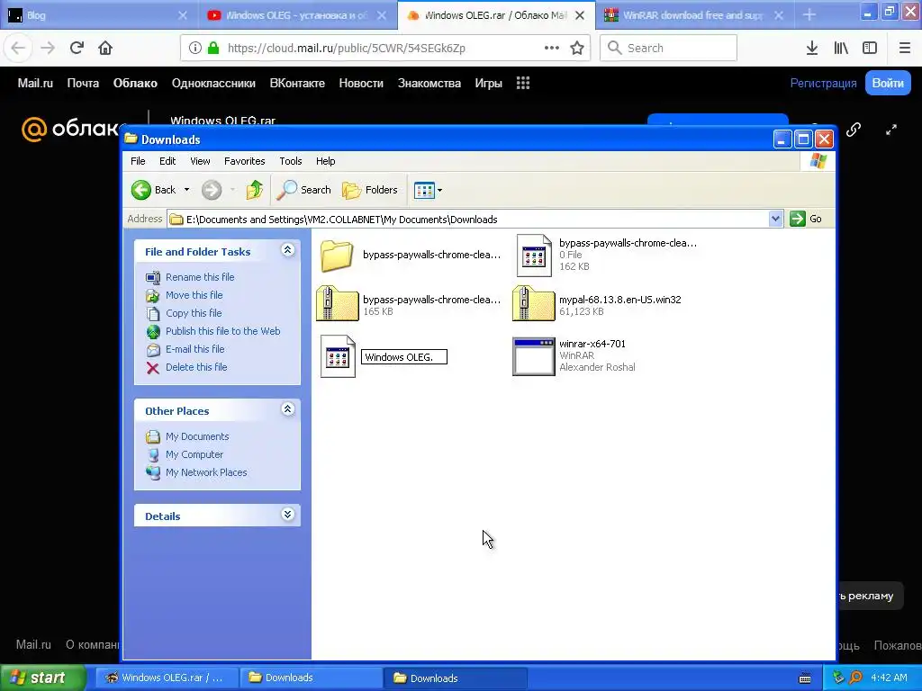Click the Firefox back arrow
This screenshot has width=922, height=691.
[x=18, y=48]
